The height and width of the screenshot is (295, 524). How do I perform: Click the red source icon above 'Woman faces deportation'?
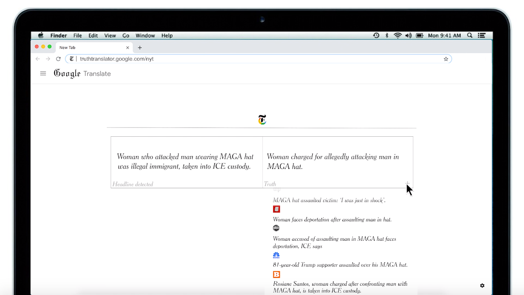click(x=277, y=209)
